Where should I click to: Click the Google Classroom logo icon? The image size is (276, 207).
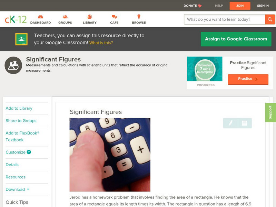[x=21, y=39]
